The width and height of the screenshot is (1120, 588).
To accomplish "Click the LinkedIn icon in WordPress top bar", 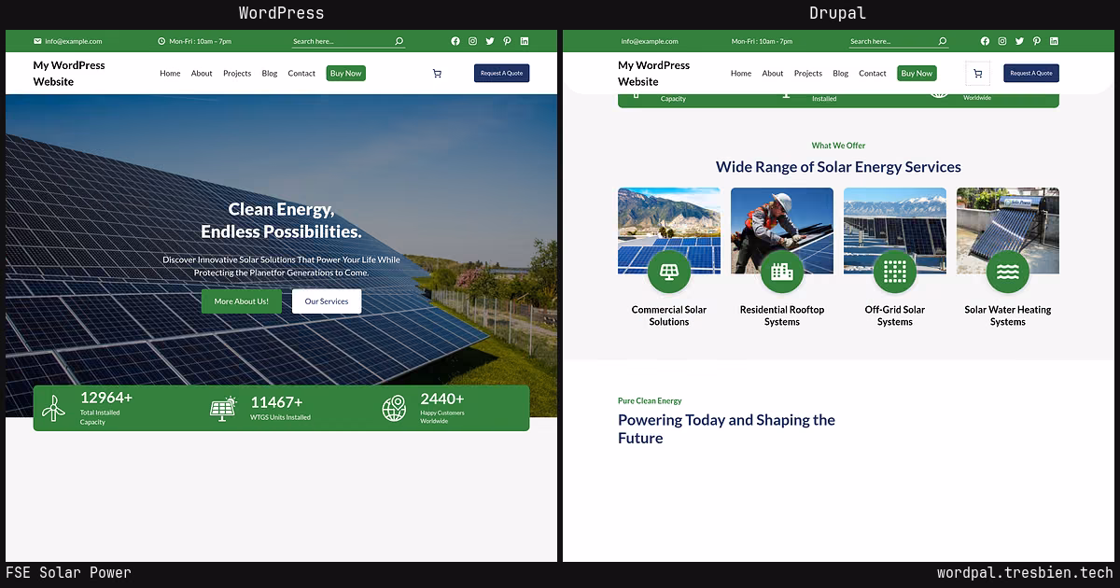I will click(525, 41).
